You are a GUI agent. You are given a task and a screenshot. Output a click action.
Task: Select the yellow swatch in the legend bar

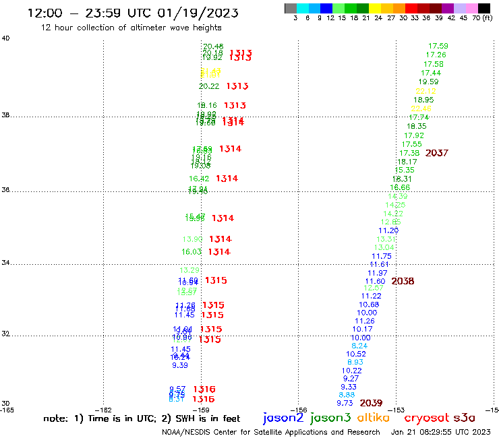tap(375, 8)
